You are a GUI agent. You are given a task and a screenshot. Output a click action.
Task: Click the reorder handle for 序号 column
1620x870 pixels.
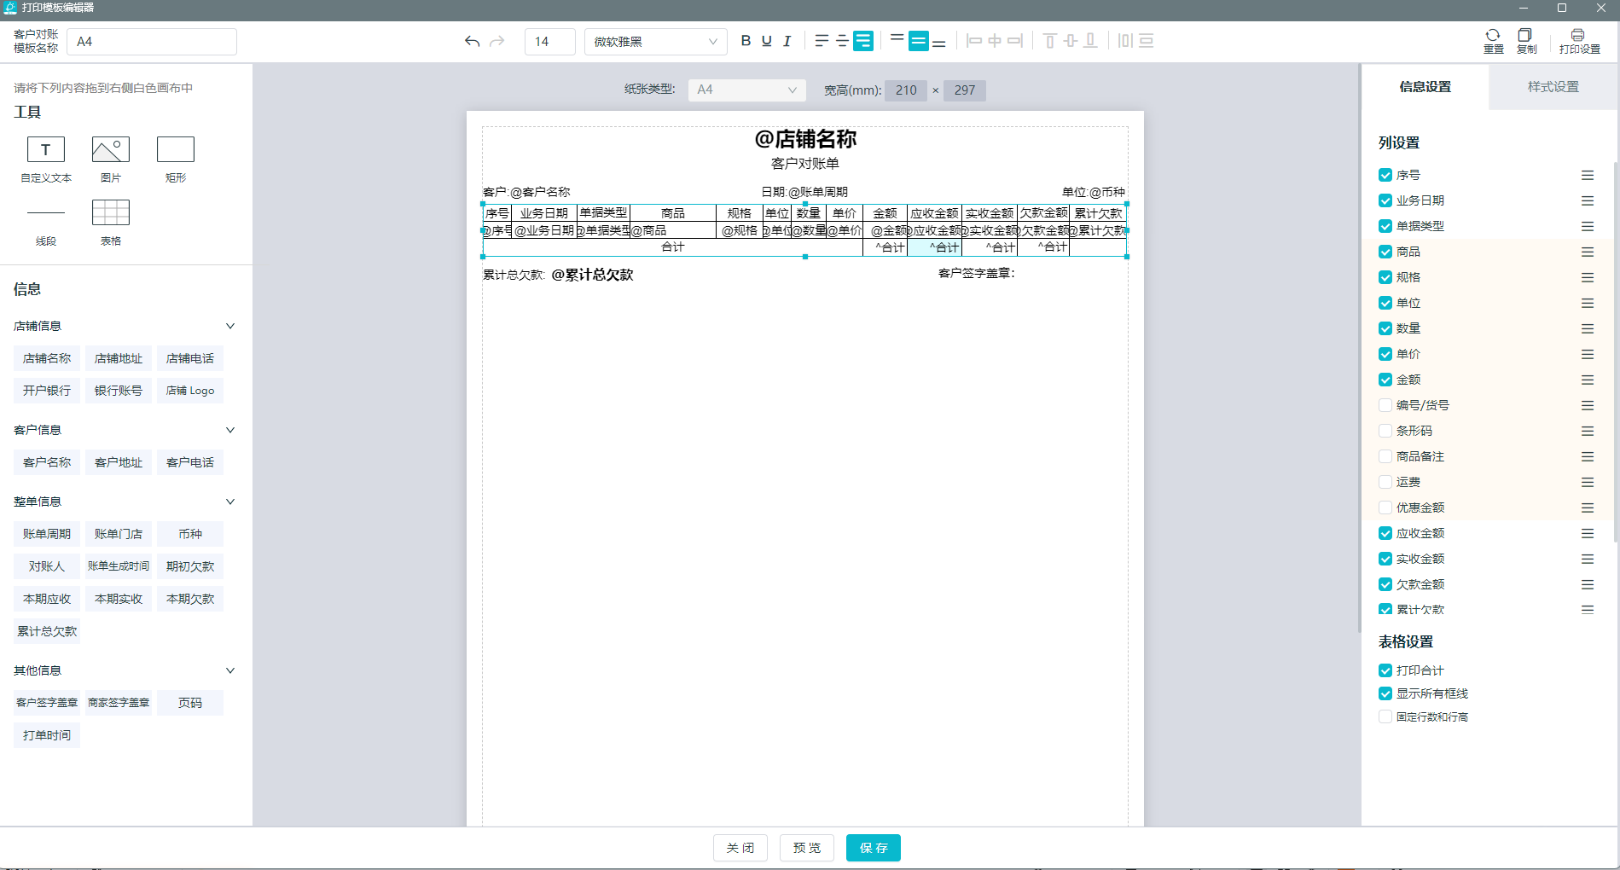(1588, 175)
